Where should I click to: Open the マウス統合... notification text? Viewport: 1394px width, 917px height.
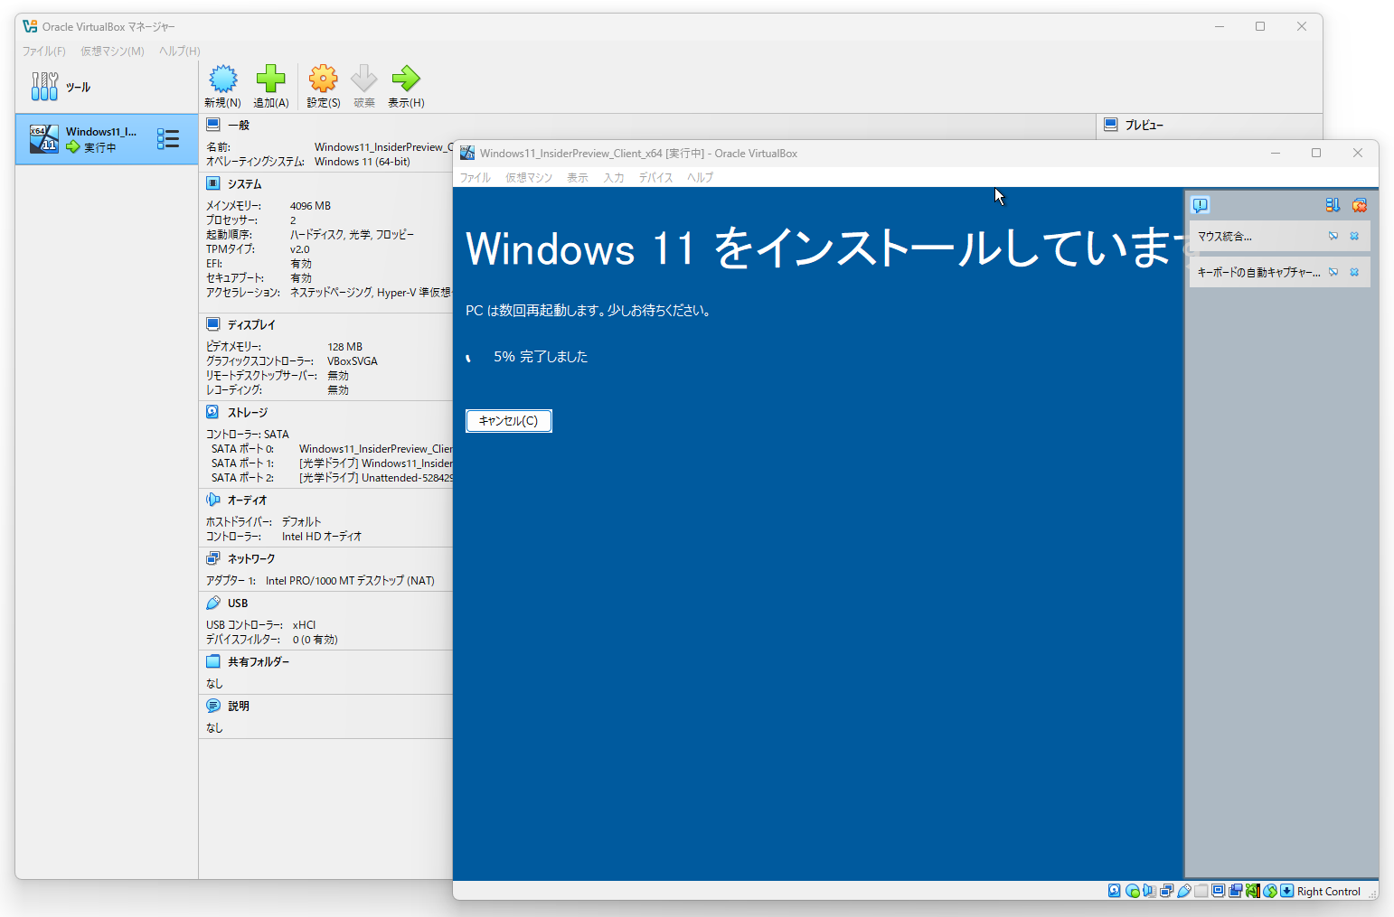pyautogui.click(x=1225, y=237)
